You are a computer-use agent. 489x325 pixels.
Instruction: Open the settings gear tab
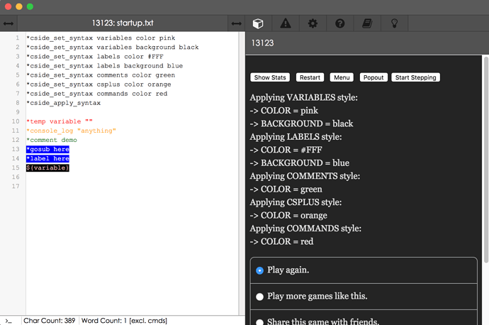pos(313,23)
